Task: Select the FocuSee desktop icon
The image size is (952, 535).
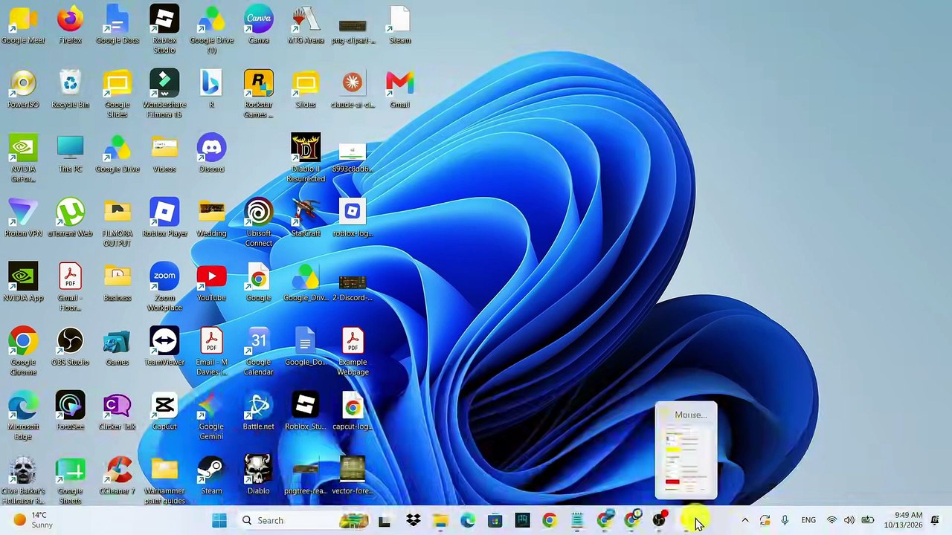Action: coord(70,412)
